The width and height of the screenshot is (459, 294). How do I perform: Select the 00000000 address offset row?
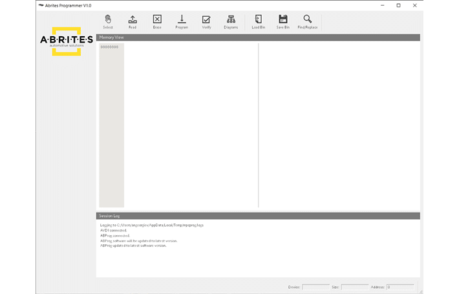110,47
